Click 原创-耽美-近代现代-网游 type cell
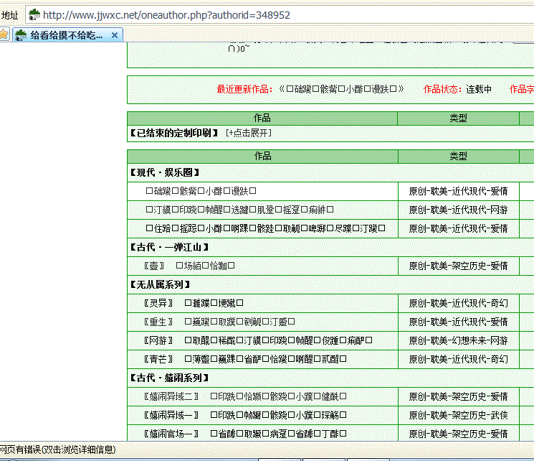Screen dimensions: 534x461 tap(459, 210)
